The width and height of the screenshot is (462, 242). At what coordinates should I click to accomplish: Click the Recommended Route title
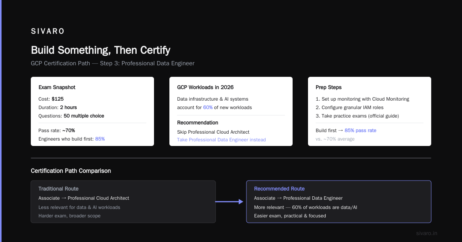click(279, 189)
